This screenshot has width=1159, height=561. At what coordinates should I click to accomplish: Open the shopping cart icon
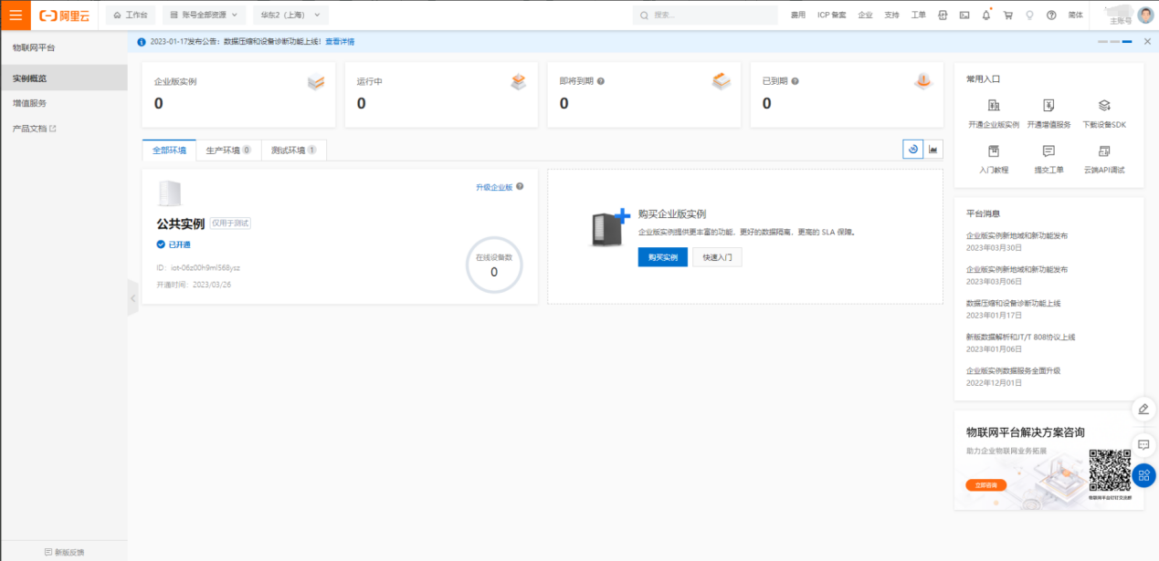coord(1008,15)
